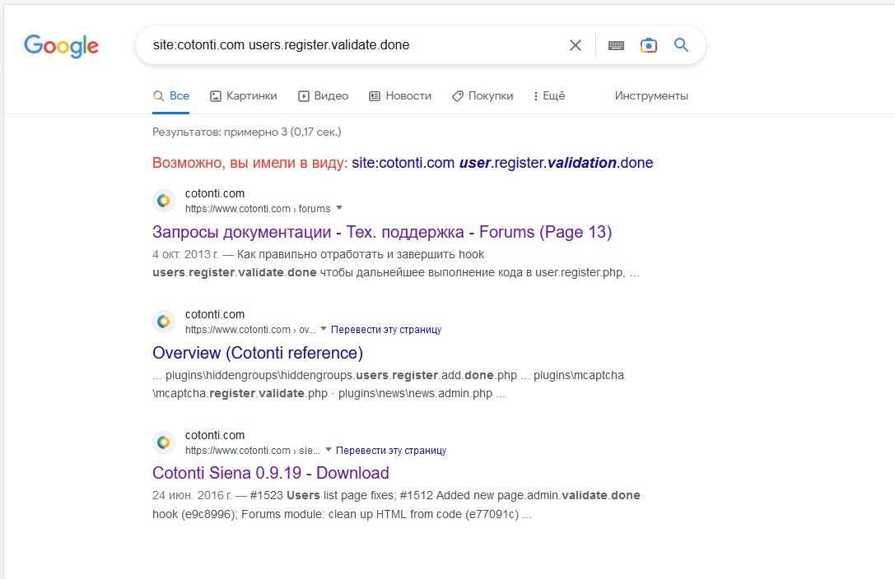The width and height of the screenshot is (895, 579).
Task: Switch to Картинки tab
Action: pyautogui.click(x=244, y=95)
